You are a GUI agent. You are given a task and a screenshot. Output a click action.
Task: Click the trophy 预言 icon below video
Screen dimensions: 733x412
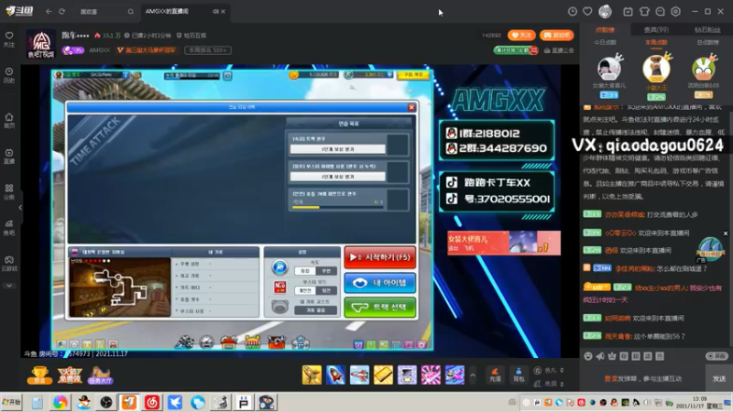(39, 374)
